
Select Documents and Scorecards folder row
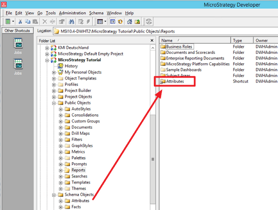coord(190,52)
